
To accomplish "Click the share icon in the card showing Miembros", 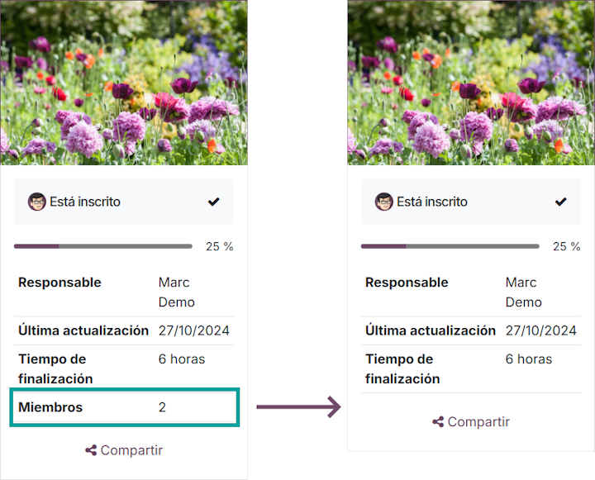I will [91, 450].
